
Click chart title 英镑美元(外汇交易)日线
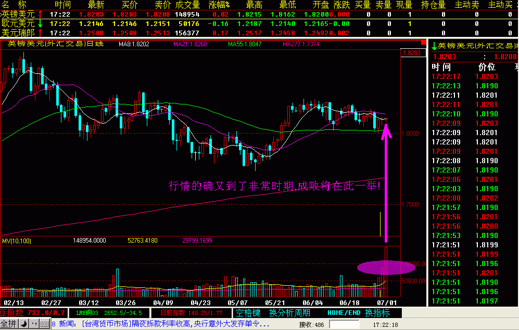pos(56,44)
